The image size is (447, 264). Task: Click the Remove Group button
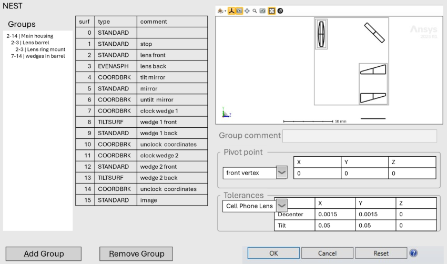[136, 253]
